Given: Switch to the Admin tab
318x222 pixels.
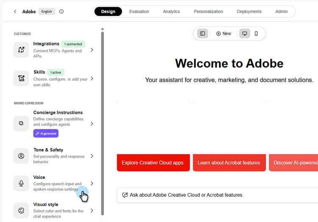Looking at the screenshot, I should pyautogui.click(x=281, y=11).
